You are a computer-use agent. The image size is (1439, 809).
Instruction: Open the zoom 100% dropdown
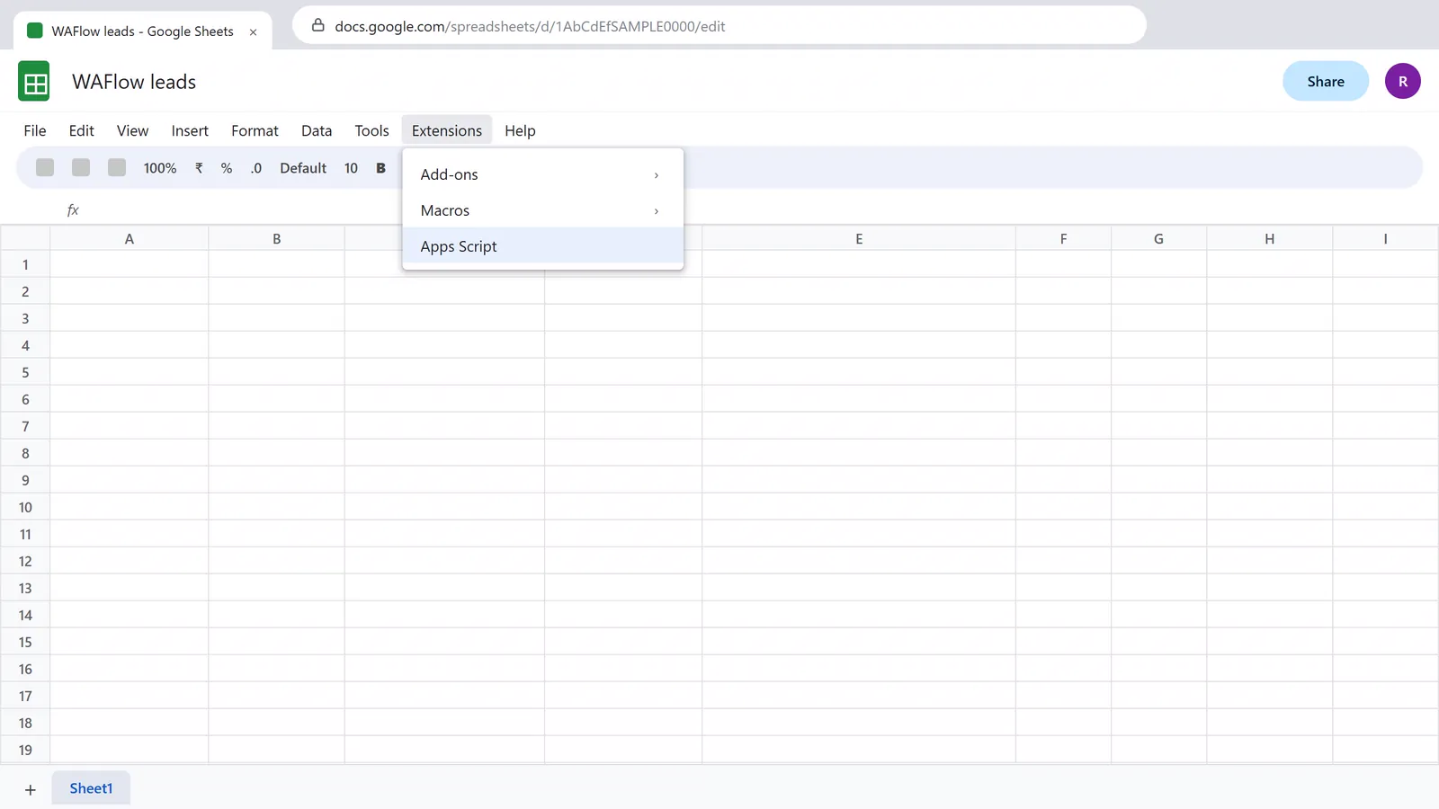click(x=160, y=168)
